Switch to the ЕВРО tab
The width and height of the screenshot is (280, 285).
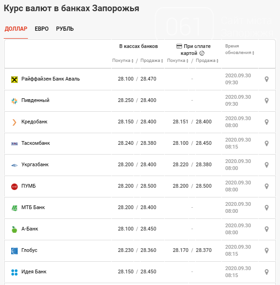pos(41,29)
